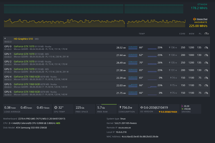Click the 70° temperature on GPU 2
This screenshot has width=215, height=143.
(141, 63)
